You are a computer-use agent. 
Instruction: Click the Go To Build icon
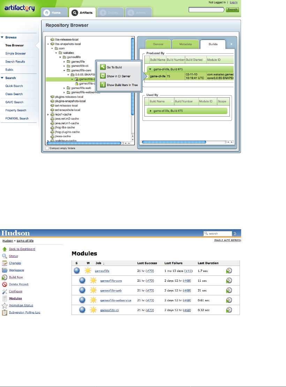click(103, 67)
